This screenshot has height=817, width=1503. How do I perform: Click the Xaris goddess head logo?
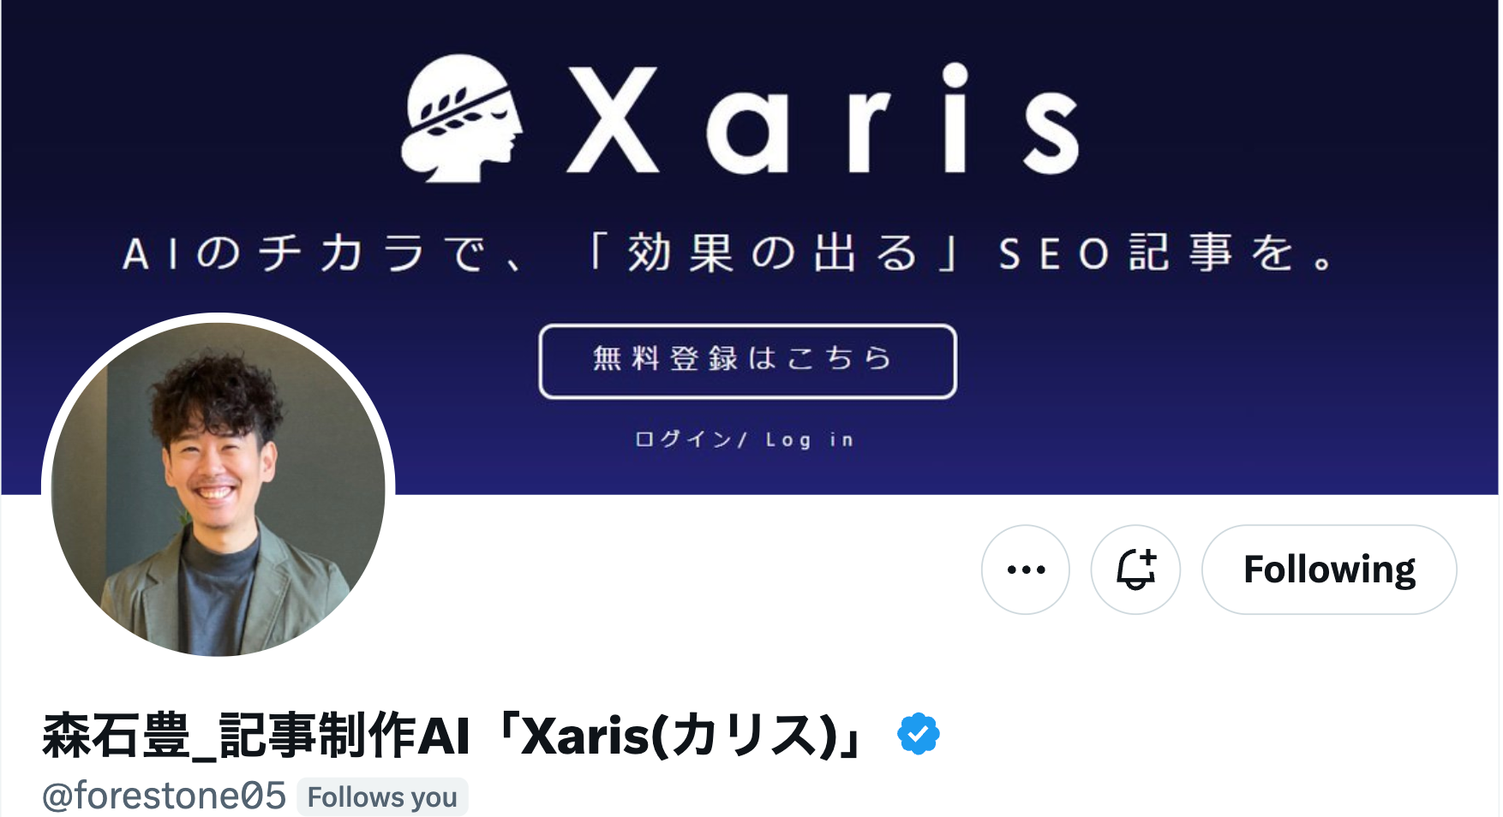click(x=461, y=118)
